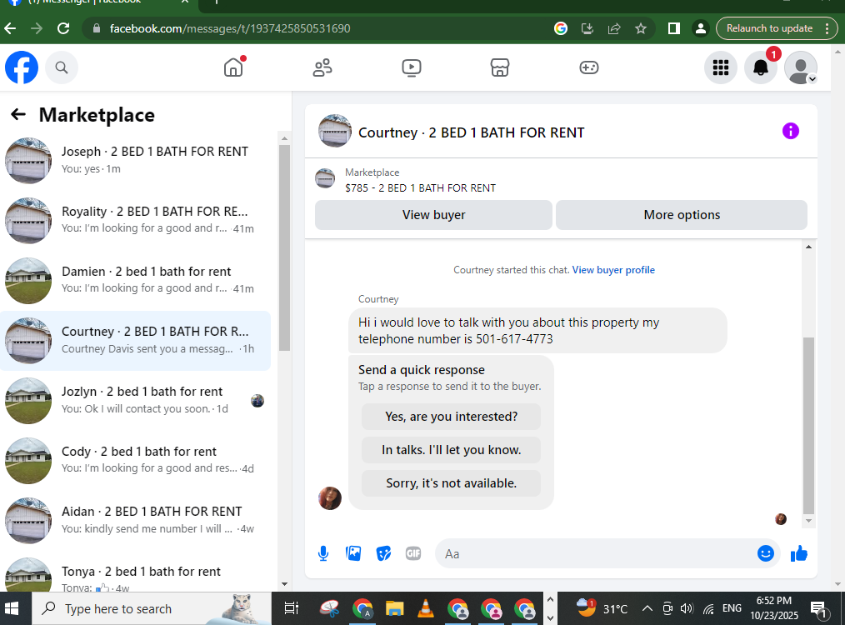Open conversation info purple icon
Viewport: 845px width, 625px height.
791,131
